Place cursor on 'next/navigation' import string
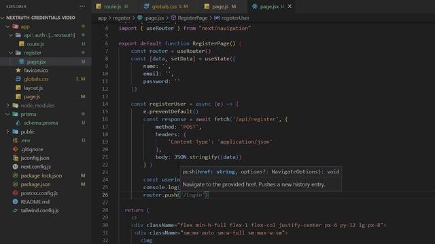Image resolution: width=435 pixels, height=244 pixels. point(225,28)
